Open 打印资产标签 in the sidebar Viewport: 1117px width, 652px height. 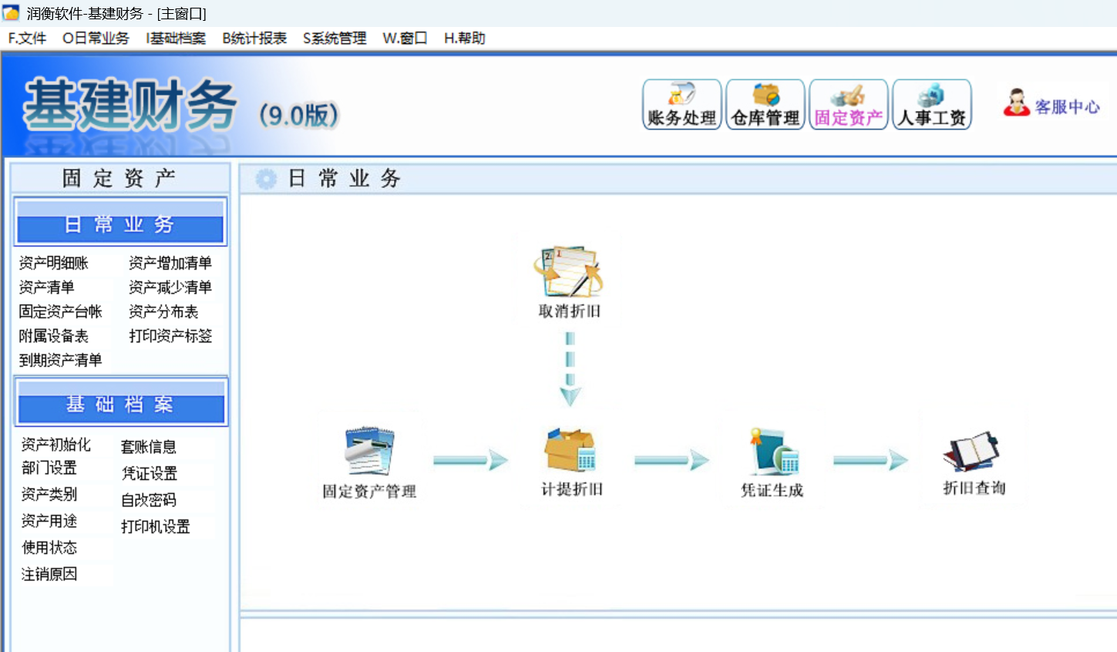click(x=170, y=336)
